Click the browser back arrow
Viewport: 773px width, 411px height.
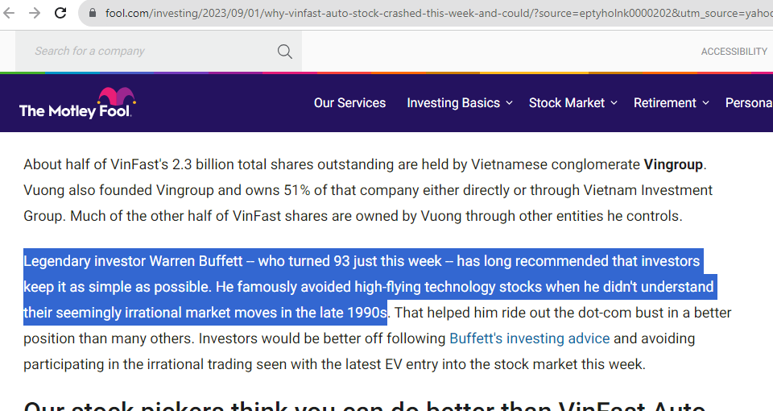pyautogui.click(x=10, y=13)
